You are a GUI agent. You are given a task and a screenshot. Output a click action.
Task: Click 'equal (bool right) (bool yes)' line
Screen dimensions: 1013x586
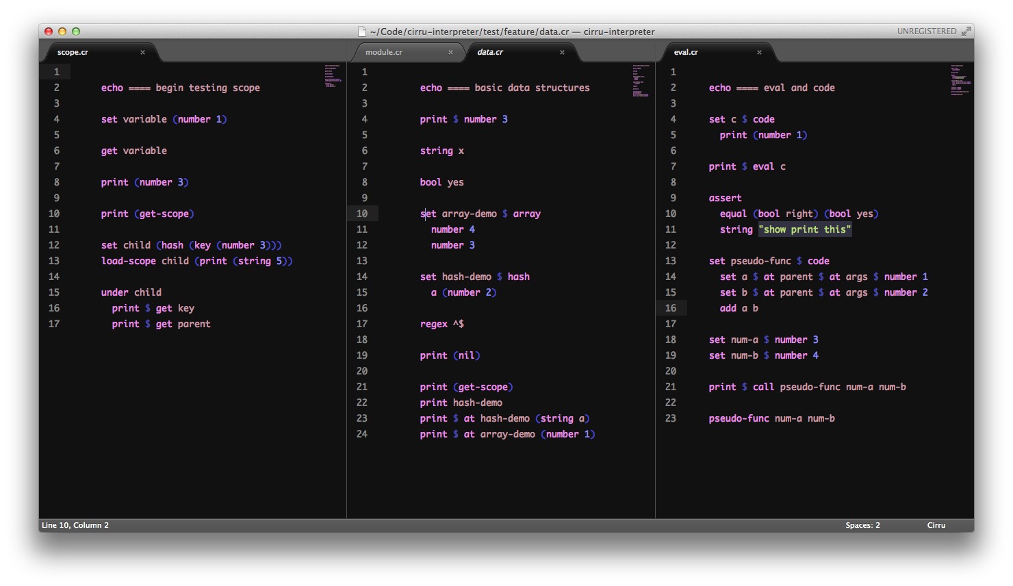click(799, 214)
